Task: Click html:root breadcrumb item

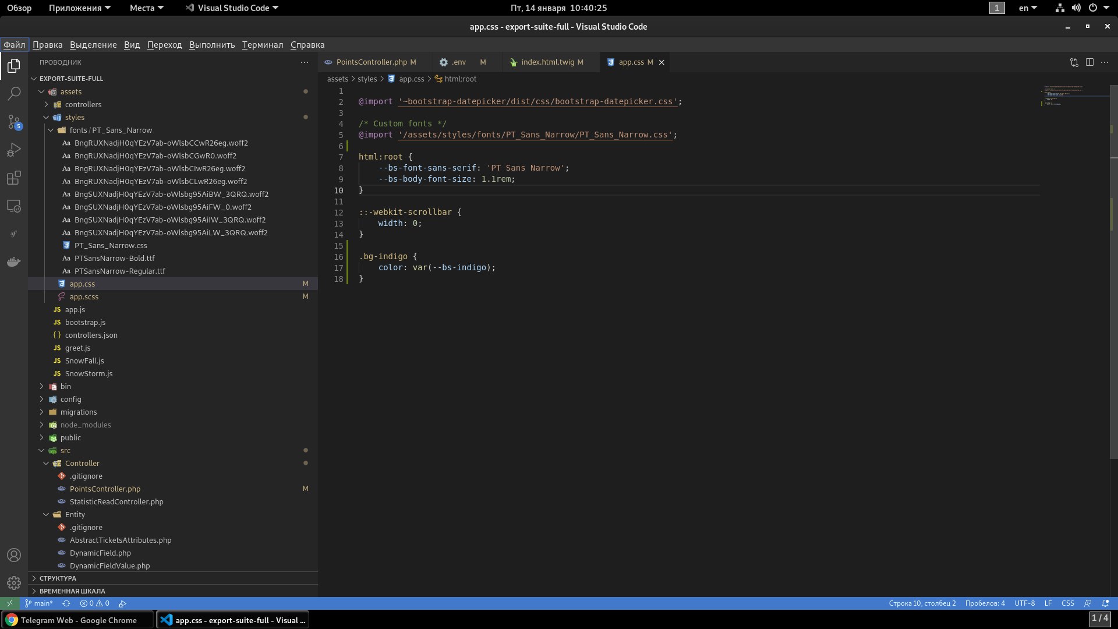Action: point(455,79)
